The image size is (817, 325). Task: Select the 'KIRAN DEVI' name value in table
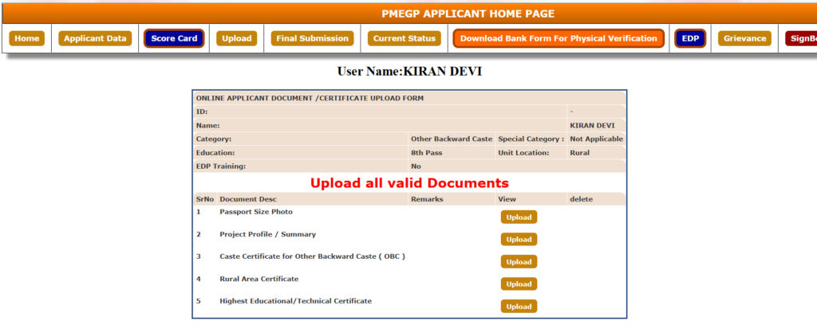pos(592,125)
